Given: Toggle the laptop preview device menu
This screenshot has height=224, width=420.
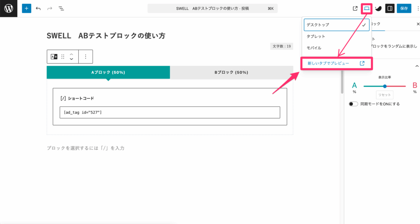Looking at the screenshot, I should click(x=366, y=9).
